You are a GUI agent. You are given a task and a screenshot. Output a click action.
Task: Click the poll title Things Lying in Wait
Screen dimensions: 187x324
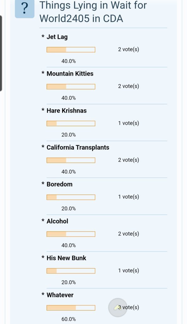pyautogui.click(x=93, y=12)
